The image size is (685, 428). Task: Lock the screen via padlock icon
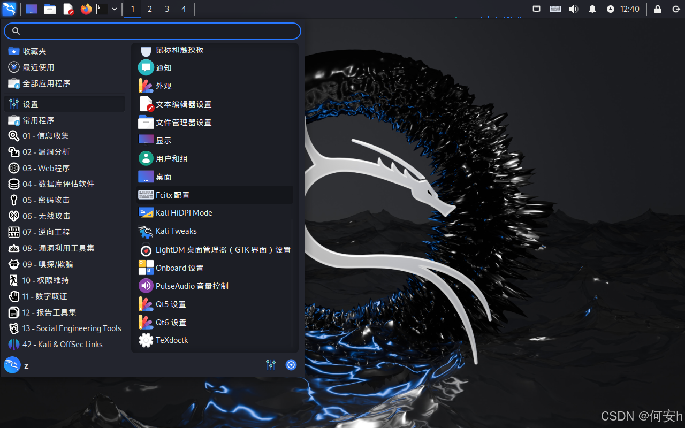658,9
